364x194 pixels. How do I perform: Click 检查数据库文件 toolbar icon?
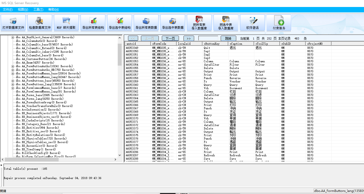[x=40, y=23]
